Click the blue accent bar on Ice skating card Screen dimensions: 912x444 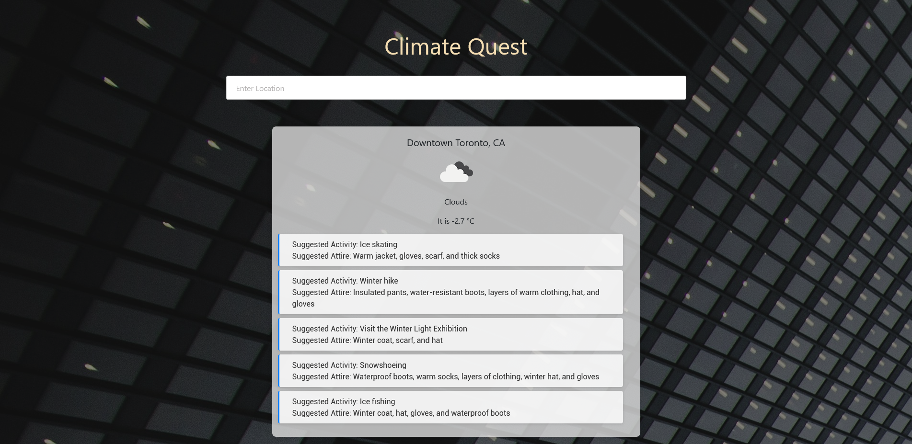pyautogui.click(x=279, y=250)
